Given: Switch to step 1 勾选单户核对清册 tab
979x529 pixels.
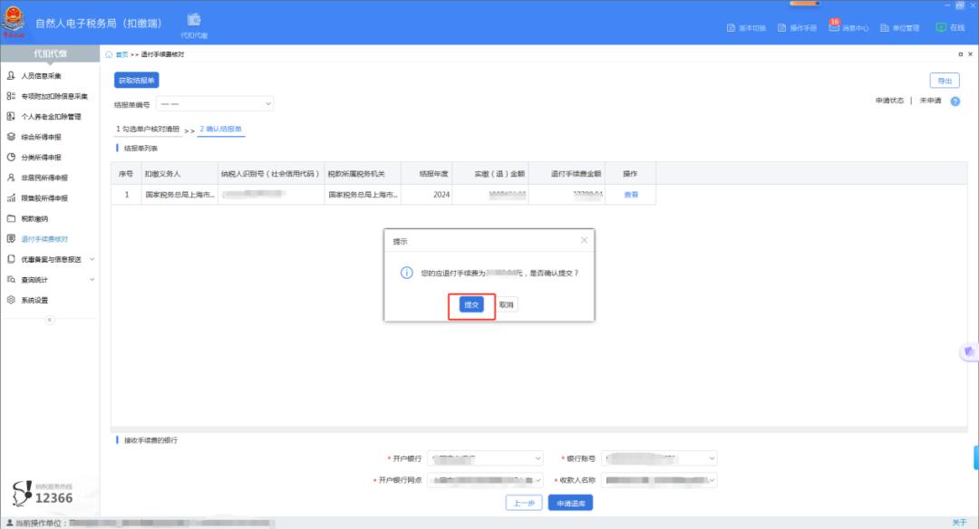Looking at the screenshot, I should (x=148, y=130).
